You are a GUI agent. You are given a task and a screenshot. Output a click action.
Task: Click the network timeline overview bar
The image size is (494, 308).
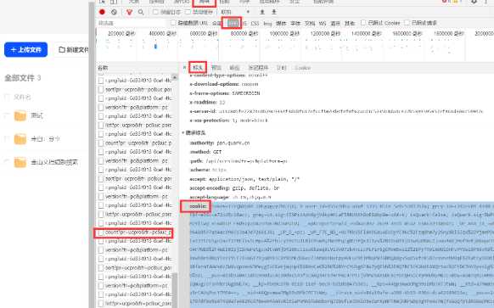[x=295, y=45]
